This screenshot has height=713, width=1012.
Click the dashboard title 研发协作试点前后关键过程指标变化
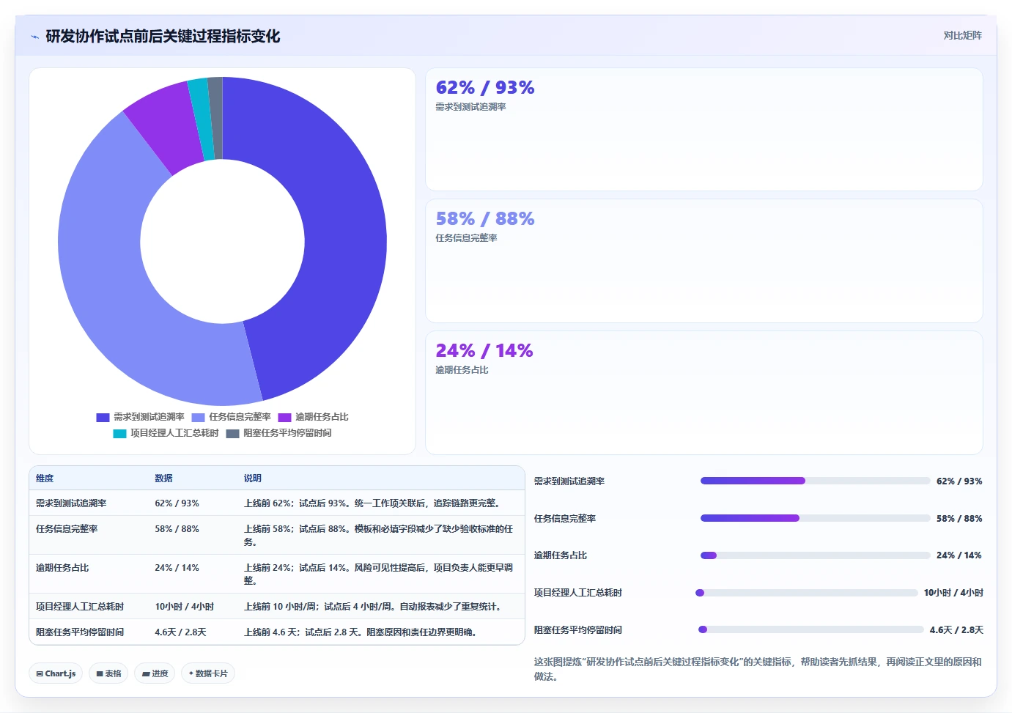coord(163,37)
